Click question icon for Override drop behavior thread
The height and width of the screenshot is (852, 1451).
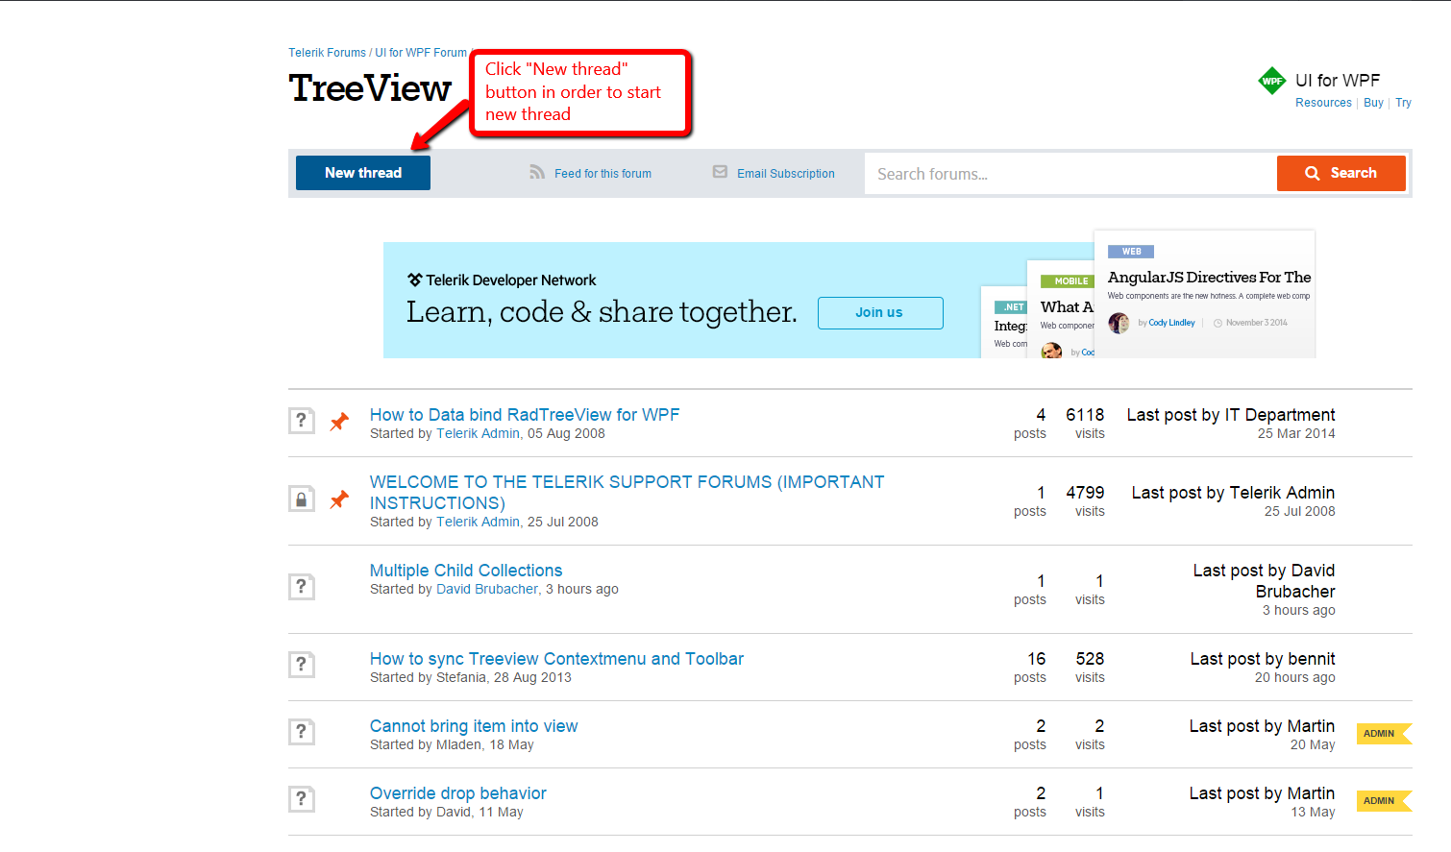point(302,799)
